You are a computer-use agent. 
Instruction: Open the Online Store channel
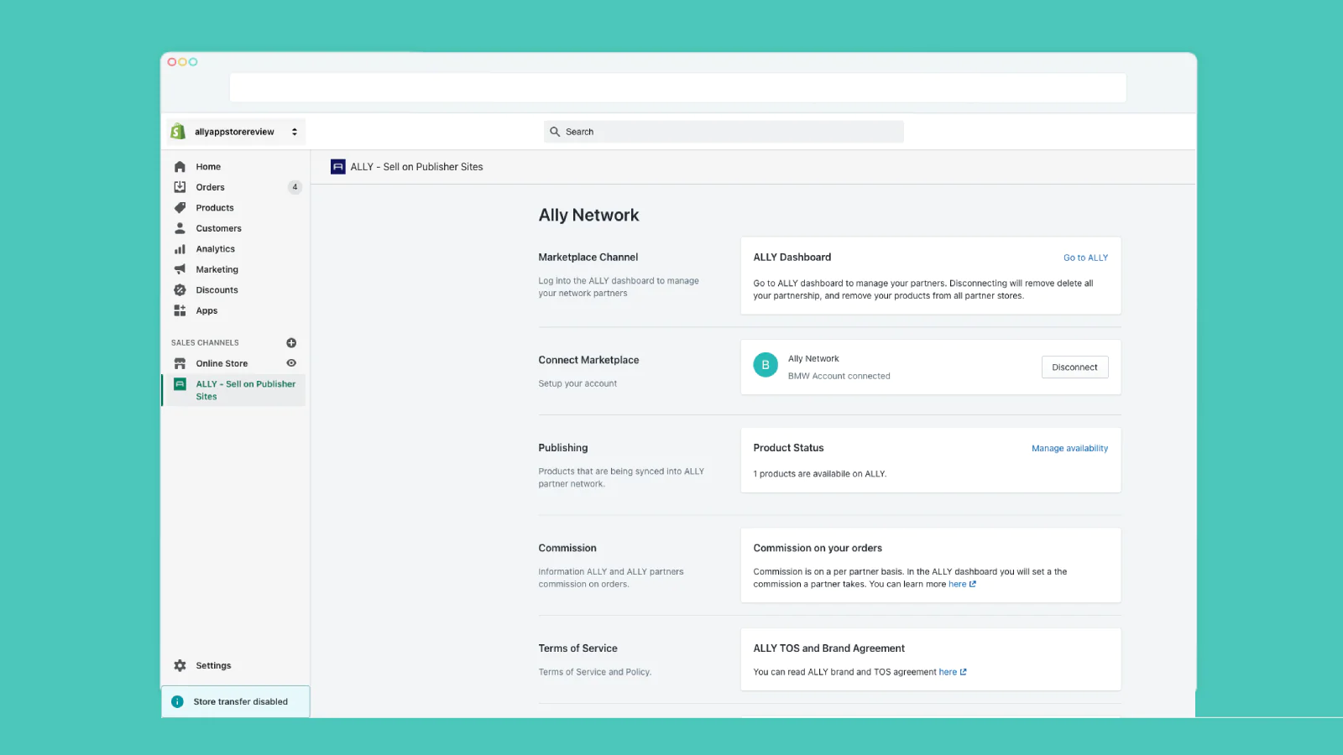point(222,363)
